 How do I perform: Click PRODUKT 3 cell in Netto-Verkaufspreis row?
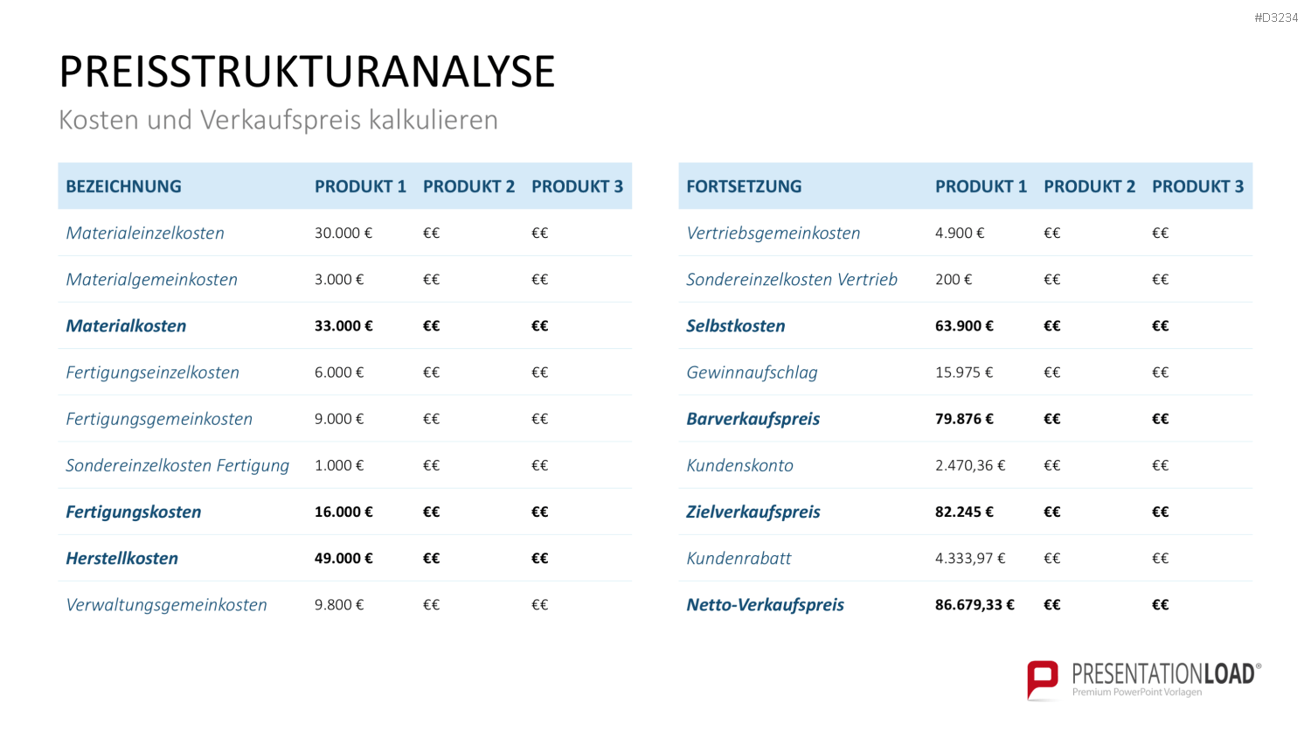tap(1160, 604)
